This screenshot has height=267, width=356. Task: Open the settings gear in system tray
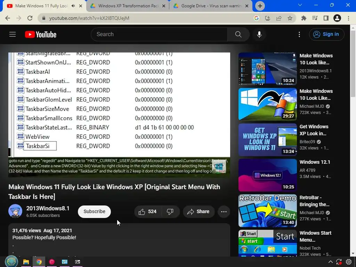[x=349, y=262]
